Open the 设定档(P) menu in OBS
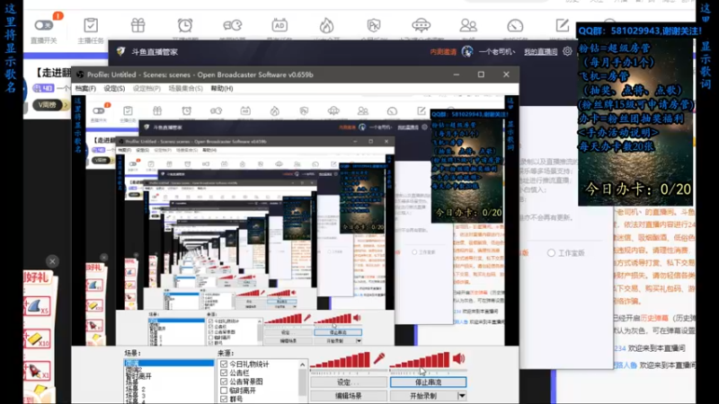The image size is (719, 404). click(146, 88)
